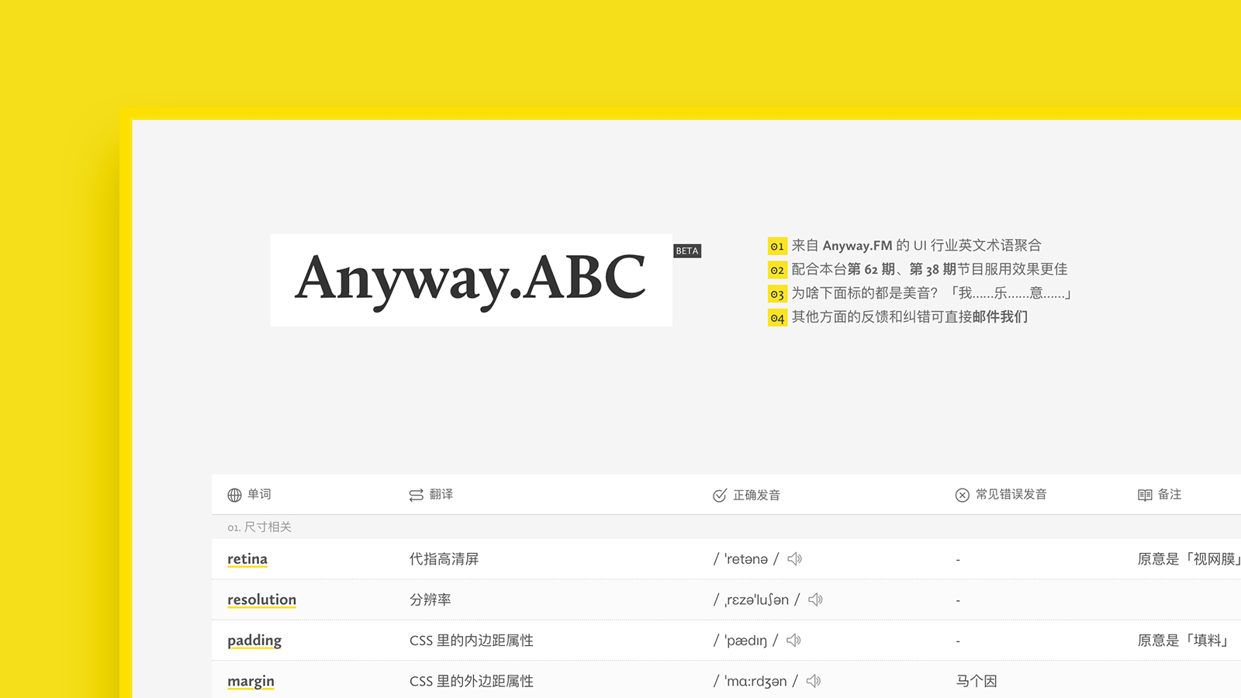Click the book icon beside 备注
This screenshot has width=1241, height=698.
pos(1145,495)
